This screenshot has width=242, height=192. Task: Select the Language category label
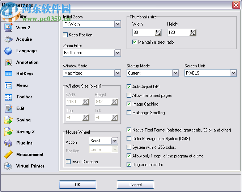pos(26,51)
